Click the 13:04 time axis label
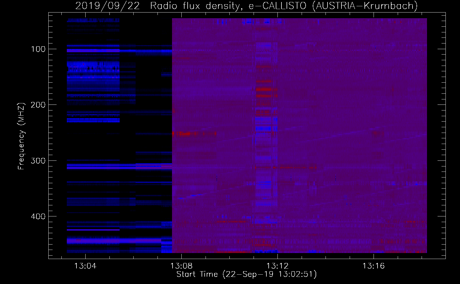 85,266
